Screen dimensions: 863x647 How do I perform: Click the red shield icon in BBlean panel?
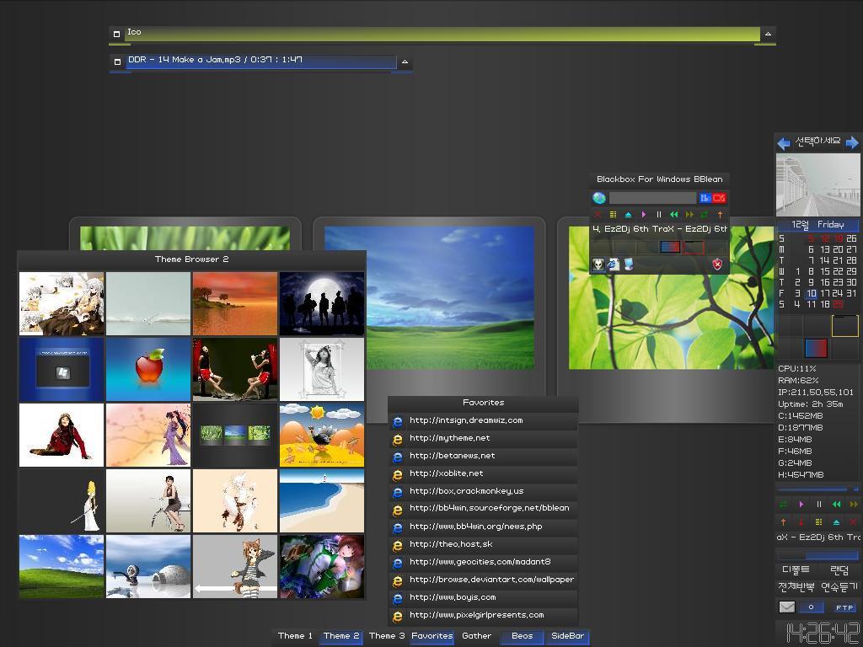tap(717, 265)
